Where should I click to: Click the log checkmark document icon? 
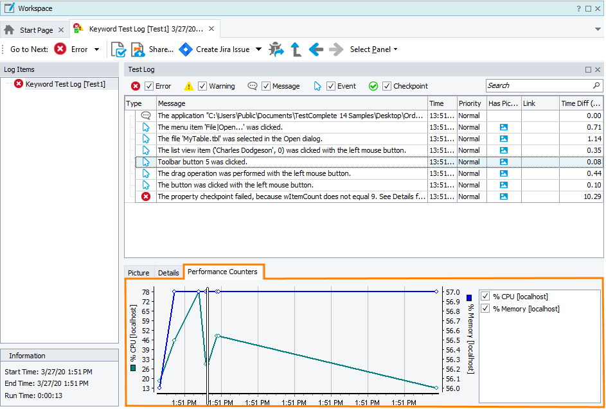pos(118,49)
